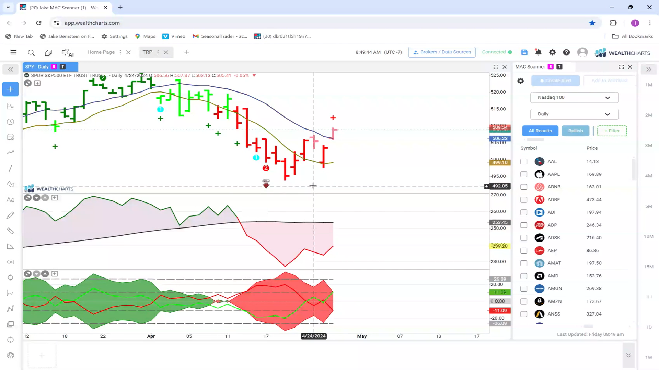Image resolution: width=659 pixels, height=370 pixels.
Task: Maximize the MAC Scanner panel
Action: coord(621,67)
